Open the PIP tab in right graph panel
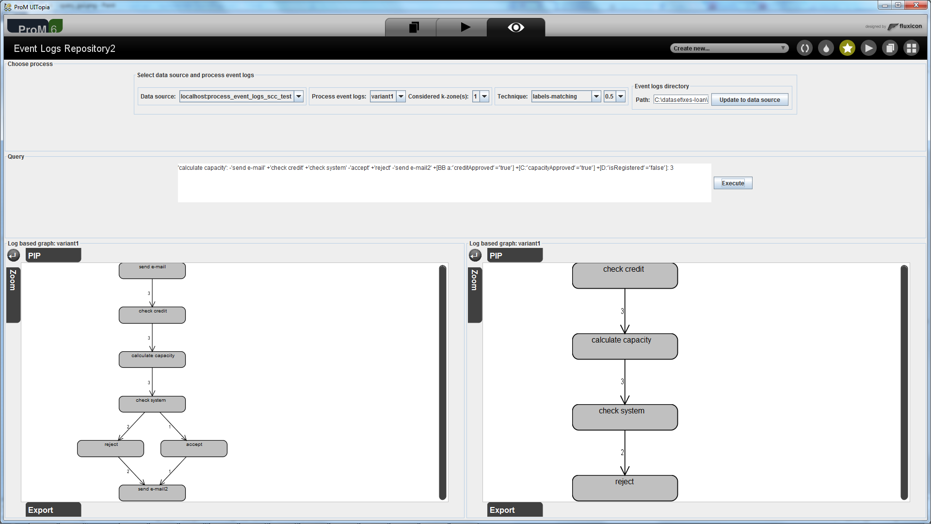 pyautogui.click(x=514, y=255)
